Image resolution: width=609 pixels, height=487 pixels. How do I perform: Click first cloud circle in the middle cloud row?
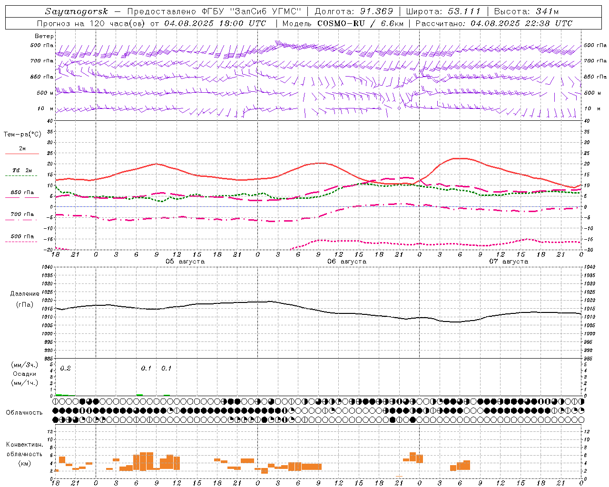[x=55, y=410]
